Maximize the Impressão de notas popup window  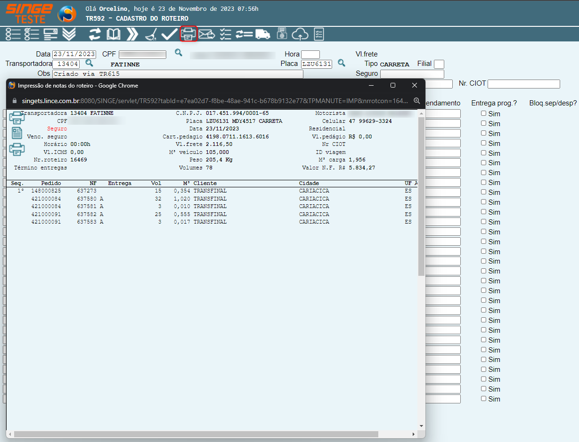pyautogui.click(x=393, y=85)
